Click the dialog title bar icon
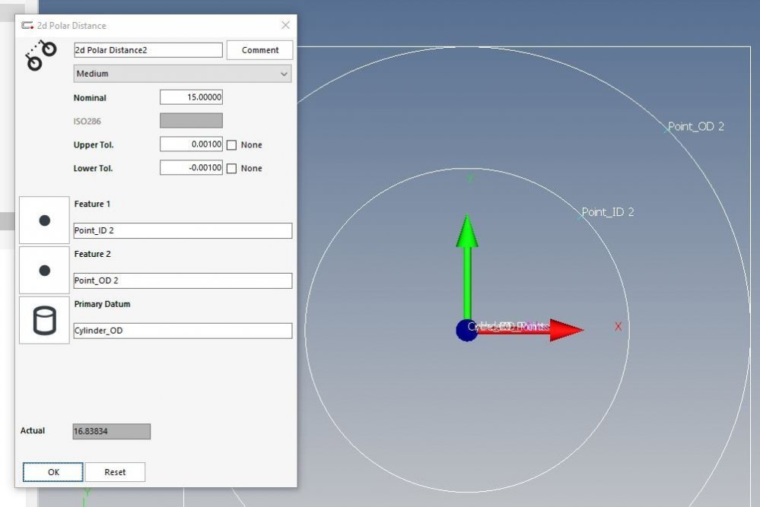The height and width of the screenshot is (507, 760). point(27,25)
